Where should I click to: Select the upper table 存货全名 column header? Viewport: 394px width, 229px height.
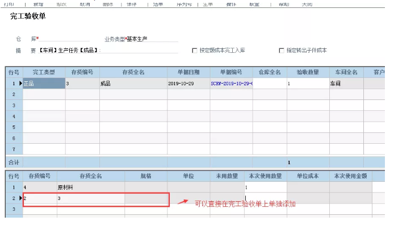(x=133, y=72)
